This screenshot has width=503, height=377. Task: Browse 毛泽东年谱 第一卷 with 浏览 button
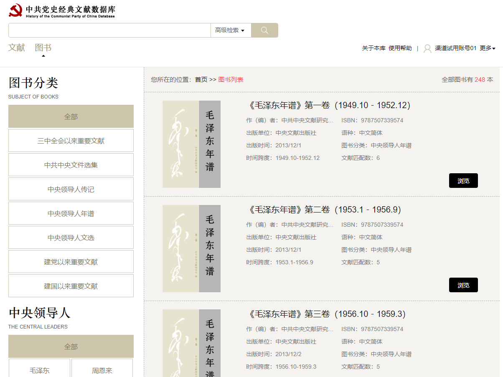463,181
